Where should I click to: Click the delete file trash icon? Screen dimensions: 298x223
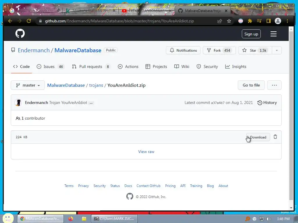pyautogui.click(x=275, y=137)
